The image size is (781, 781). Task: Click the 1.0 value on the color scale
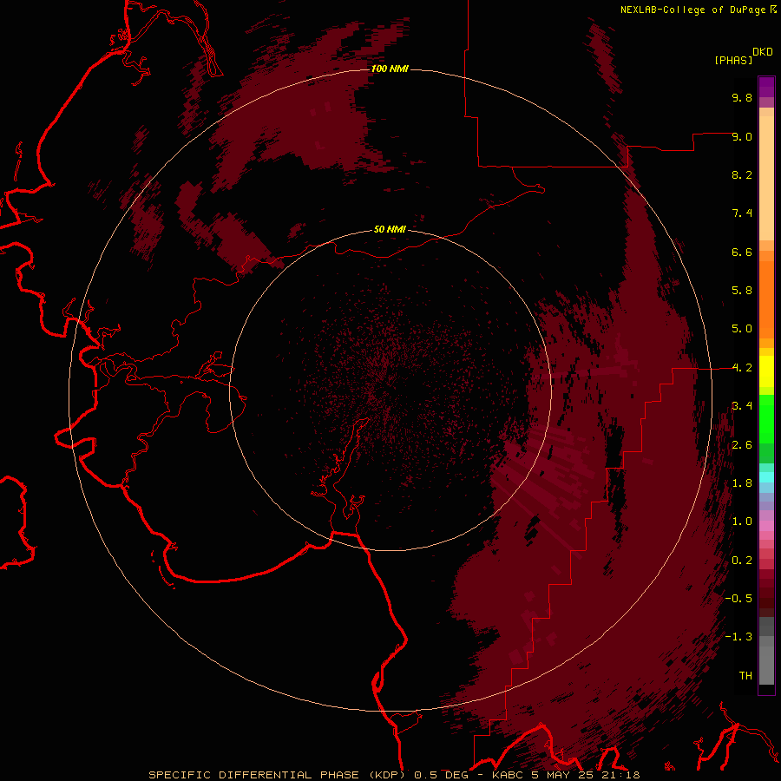[742, 522]
